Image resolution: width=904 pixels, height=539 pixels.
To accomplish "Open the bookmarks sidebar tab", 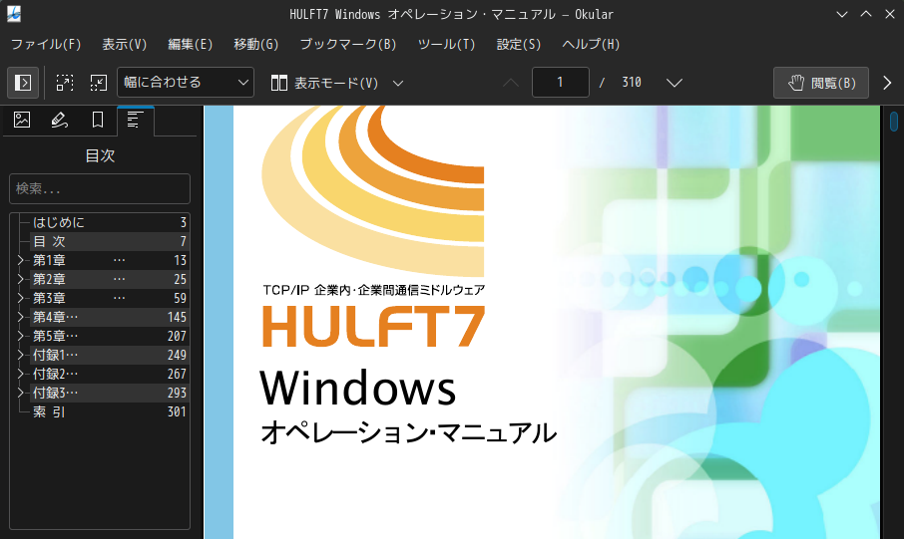I will (x=98, y=120).
